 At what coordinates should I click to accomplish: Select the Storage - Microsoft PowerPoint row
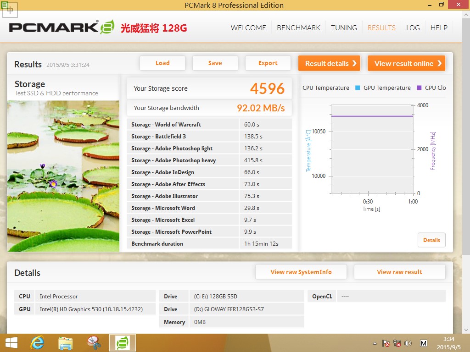pos(209,232)
